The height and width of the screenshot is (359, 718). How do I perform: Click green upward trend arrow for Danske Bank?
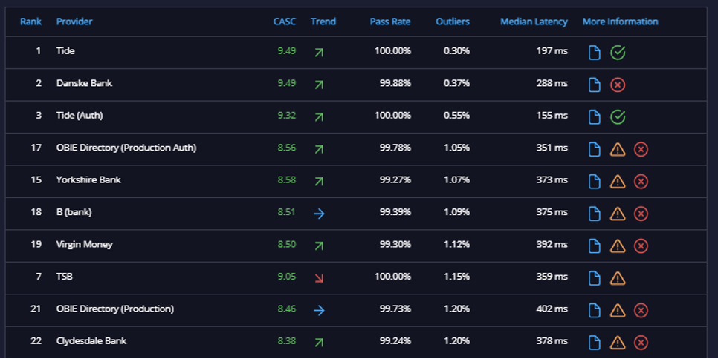(x=319, y=85)
